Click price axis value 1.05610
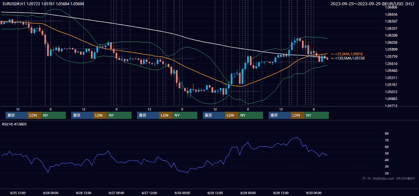The image size is (419, 196). pyautogui.click(x=391, y=64)
